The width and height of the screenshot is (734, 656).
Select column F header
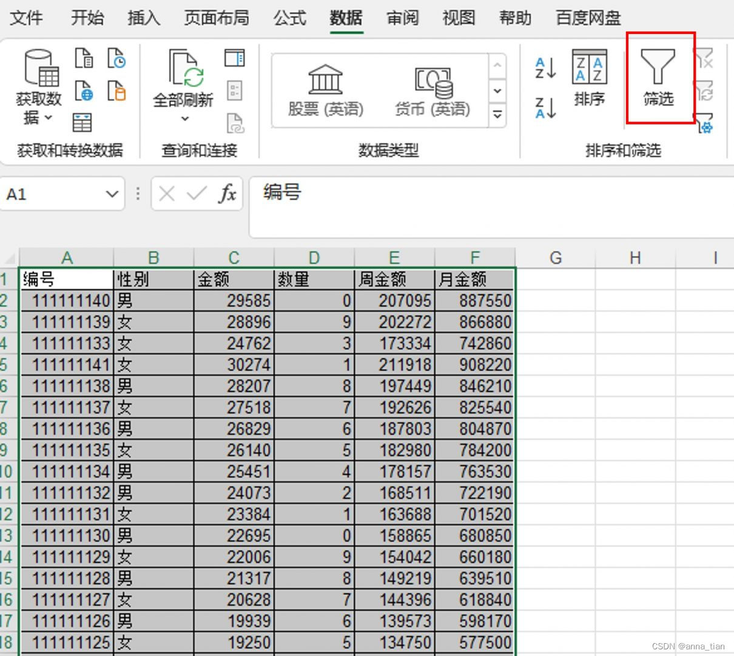475,258
